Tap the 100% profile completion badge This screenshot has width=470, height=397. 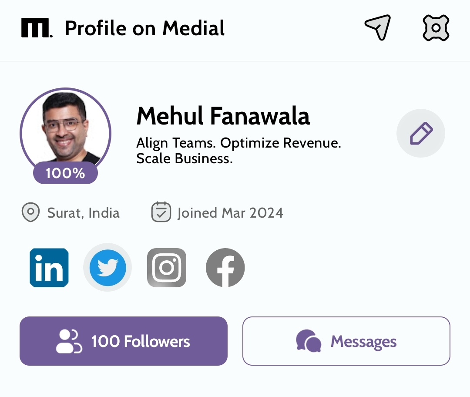click(x=65, y=173)
